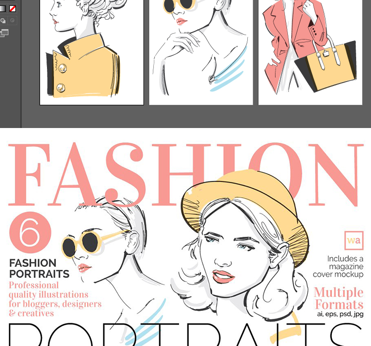
Task: Select artboard with woman wearing sunglasses
Action: 200,52
